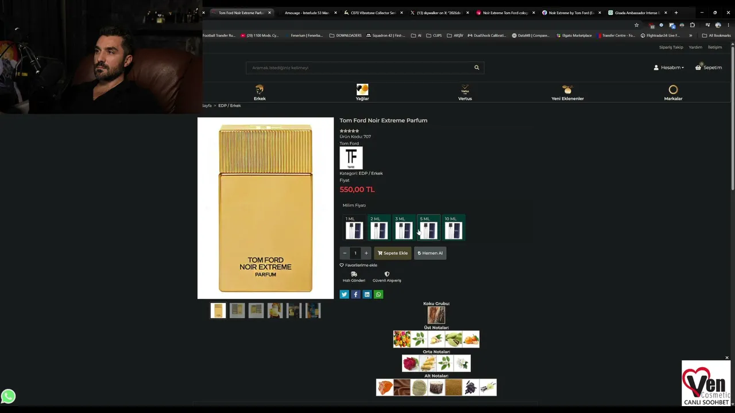Click the jasmine note in Orta Notalar

pos(462,363)
